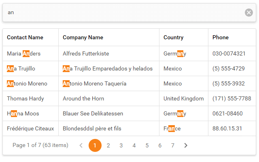The height and width of the screenshot is (162, 259).
Task: Go to page 2
Action: coord(108,145)
